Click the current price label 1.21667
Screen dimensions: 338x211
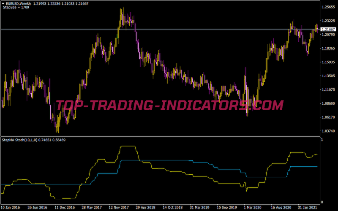pyautogui.click(x=328, y=29)
